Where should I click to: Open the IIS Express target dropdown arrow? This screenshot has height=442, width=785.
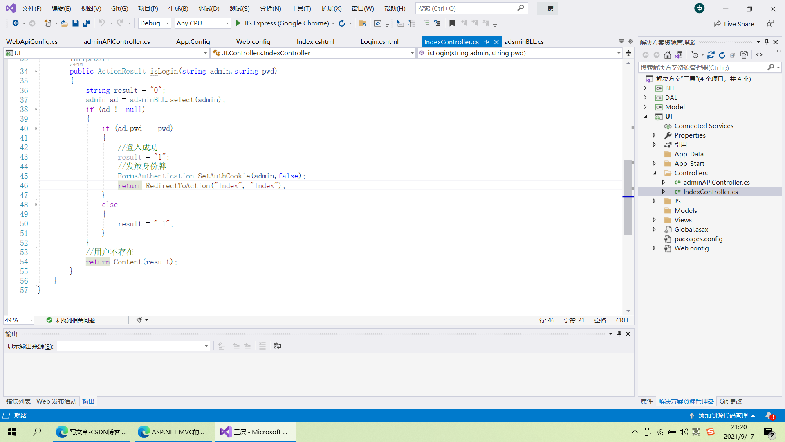pyautogui.click(x=333, y=23)
